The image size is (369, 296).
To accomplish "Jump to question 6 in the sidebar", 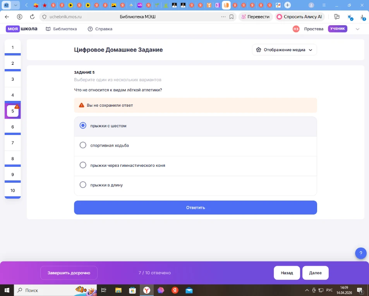I will [x=13, y=127].
